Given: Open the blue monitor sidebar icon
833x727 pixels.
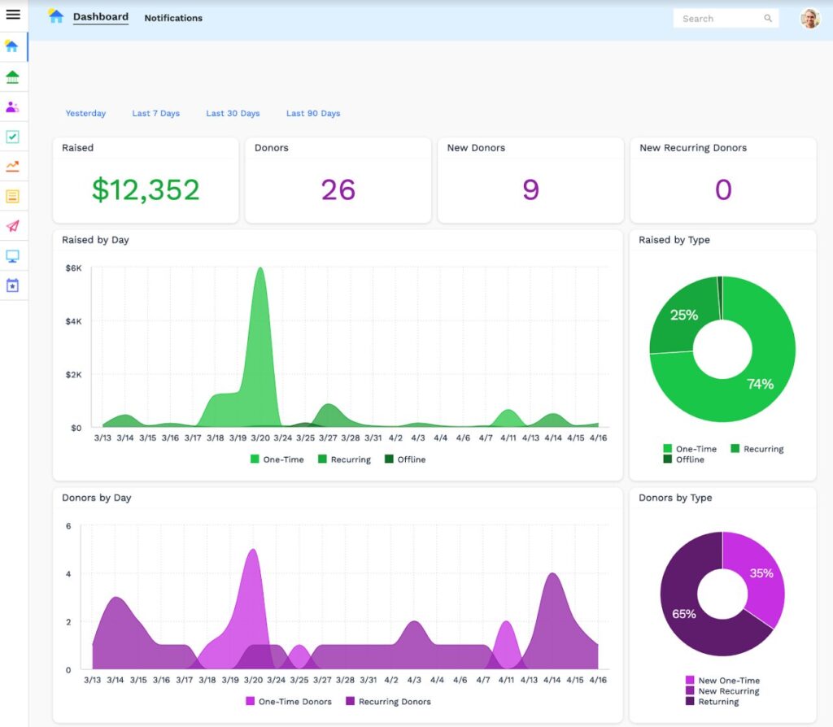Looking at the screenshot, I should point(12,256).
